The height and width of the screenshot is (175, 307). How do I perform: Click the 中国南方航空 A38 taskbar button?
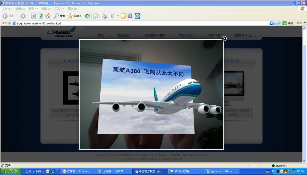pos(150,171)
